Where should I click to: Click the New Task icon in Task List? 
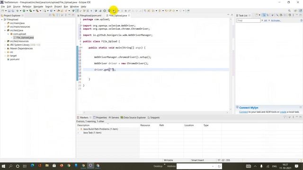(257, 15)
